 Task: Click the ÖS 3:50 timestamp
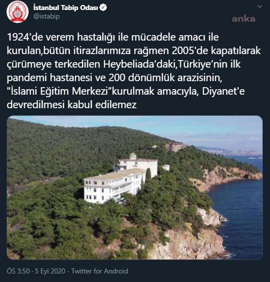[18, 271]
